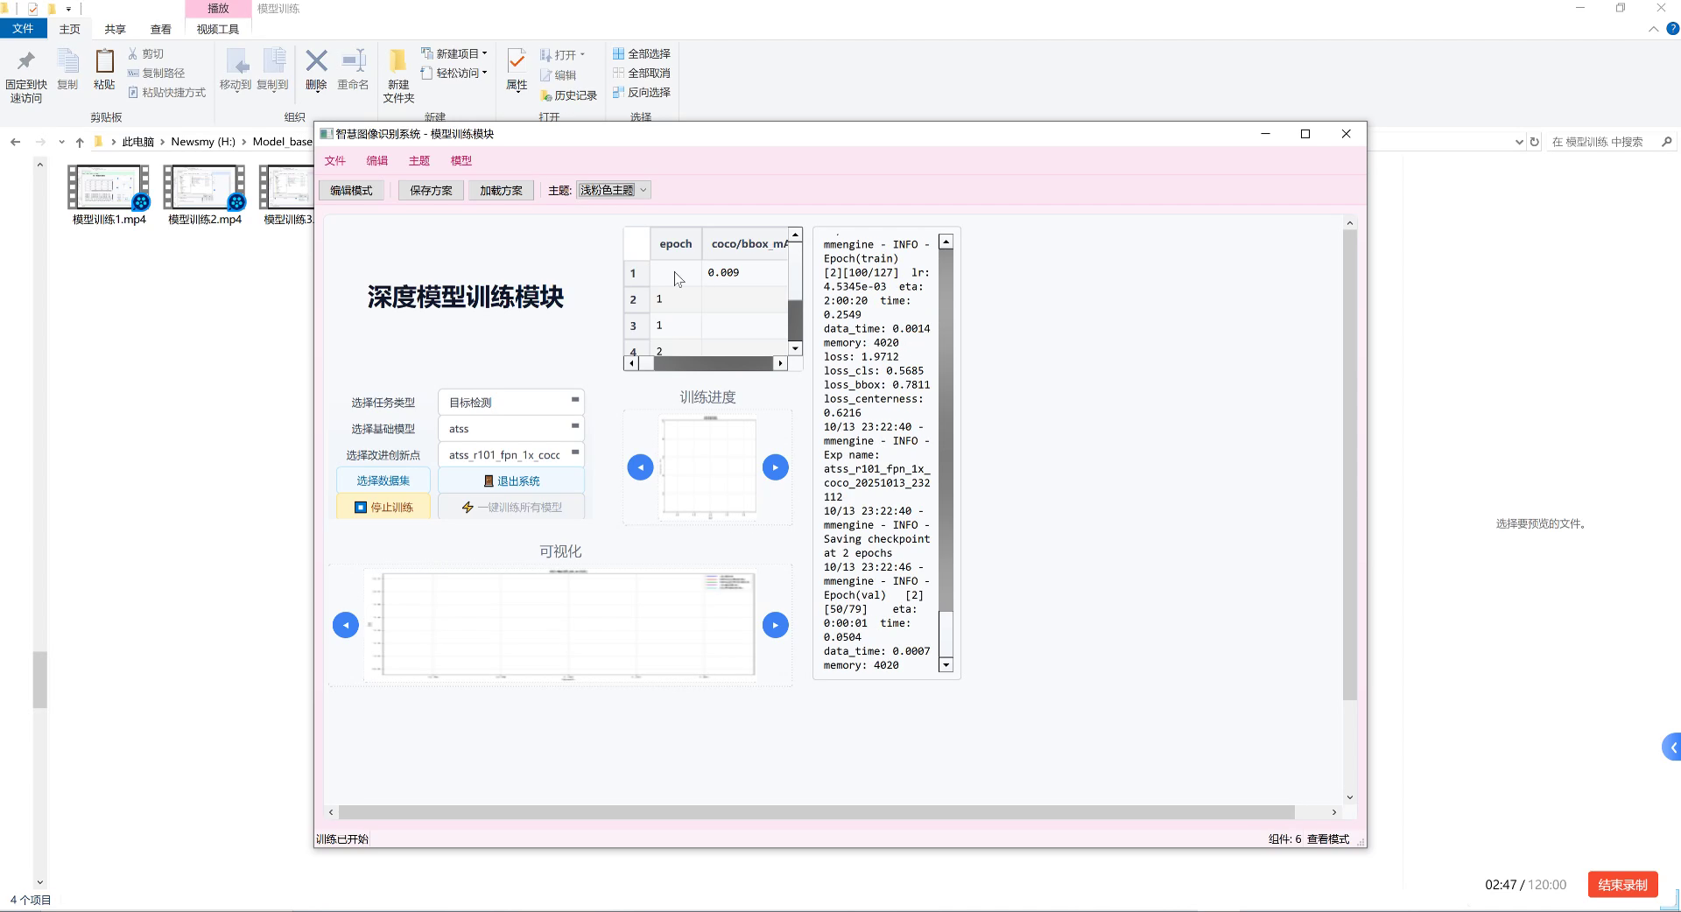Click the search magnifier icon in Explorer

tap(1666, 142)
